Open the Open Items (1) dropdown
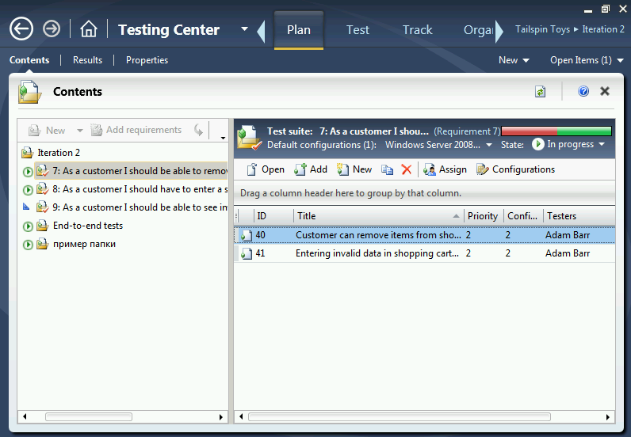 [x=587, y=60]
